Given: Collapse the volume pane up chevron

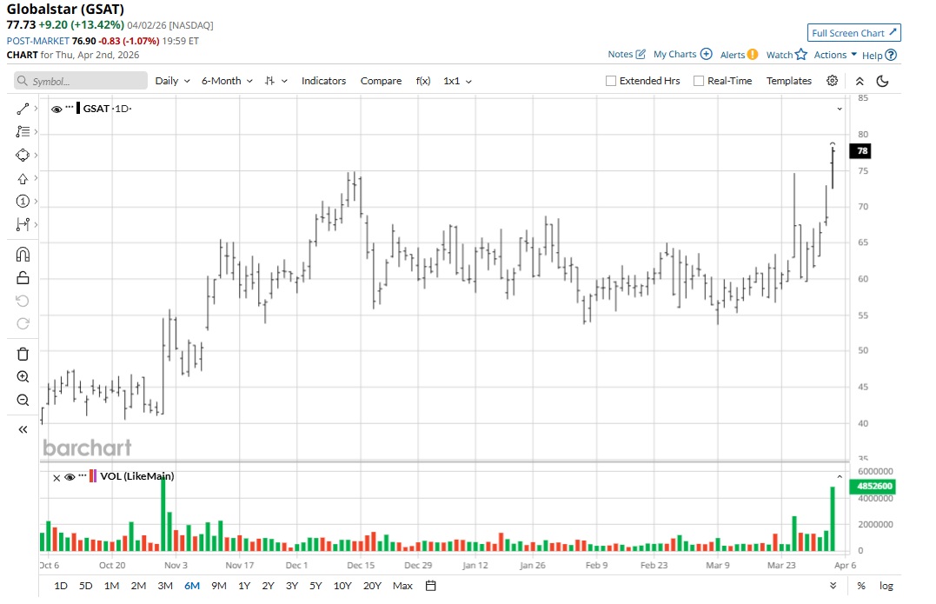Looking at the screenshot, I should point(840,477).
